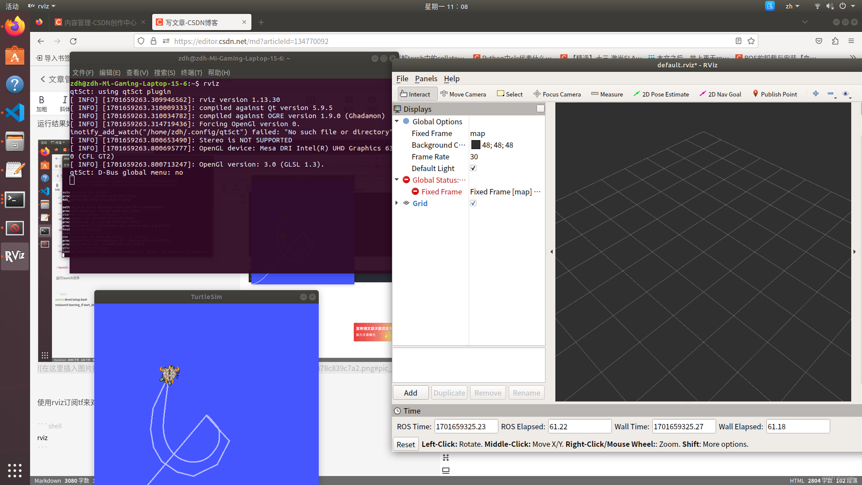Collapse the Global Status tree node
Screen dimensions: 862x485
click(x=397, y=180)
